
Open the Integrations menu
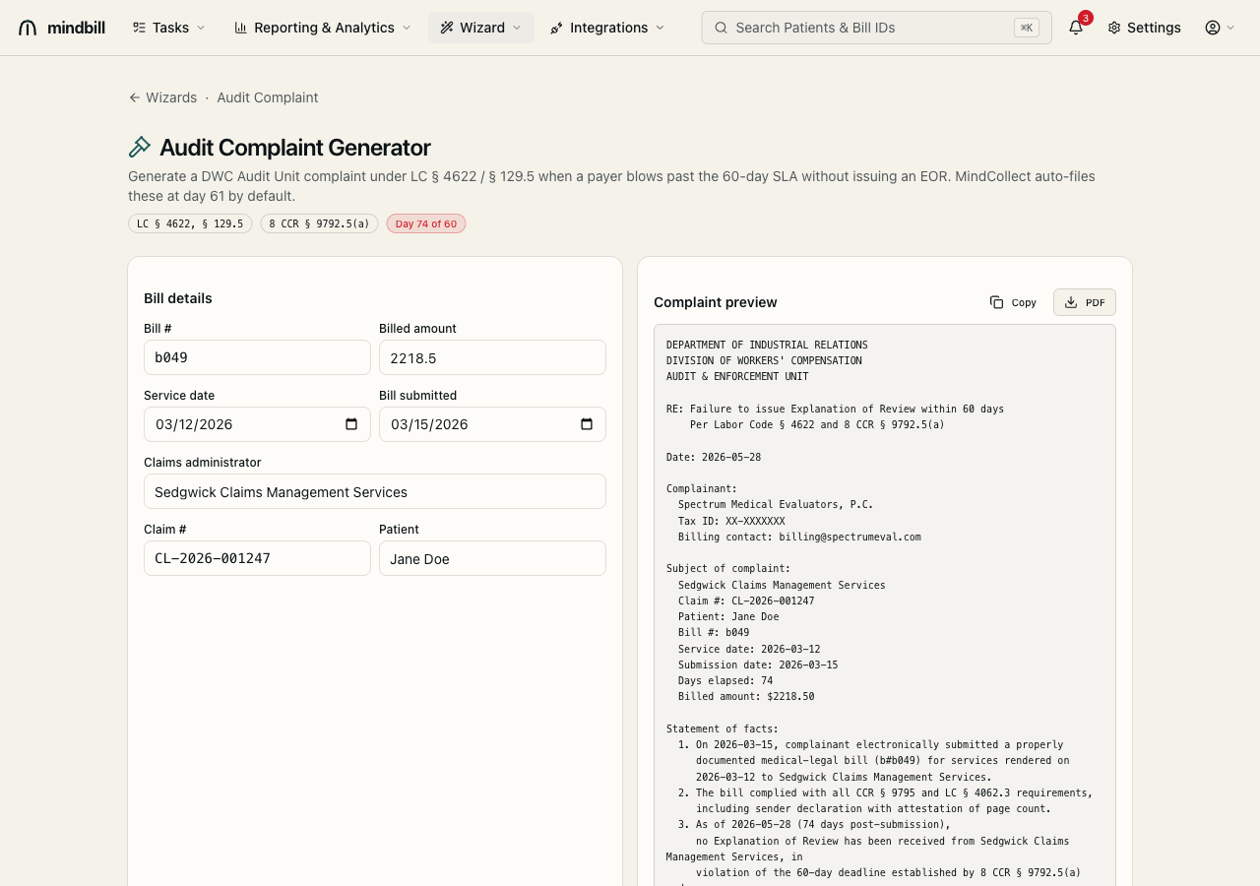tap(607, 28)
